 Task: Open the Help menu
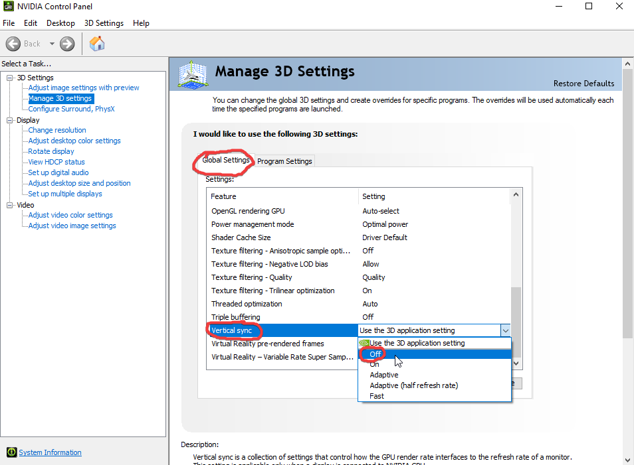click(141, 23)
